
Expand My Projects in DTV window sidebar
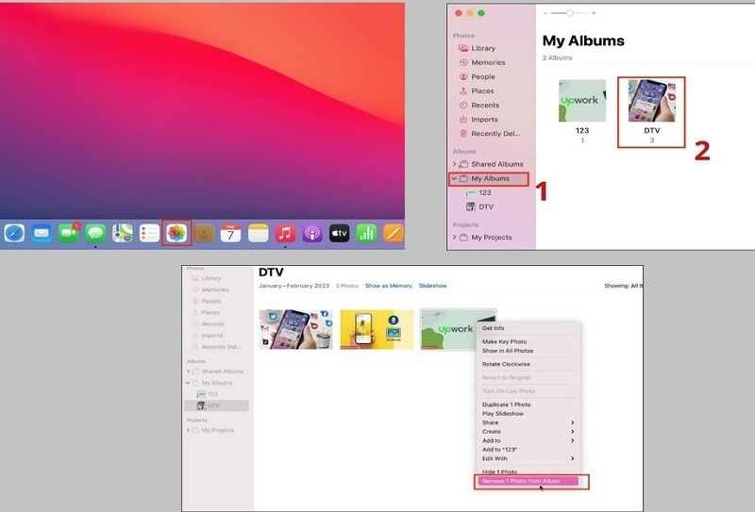188,430
